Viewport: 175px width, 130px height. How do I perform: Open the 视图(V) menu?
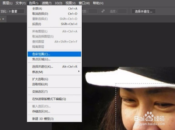coord(70,3)
